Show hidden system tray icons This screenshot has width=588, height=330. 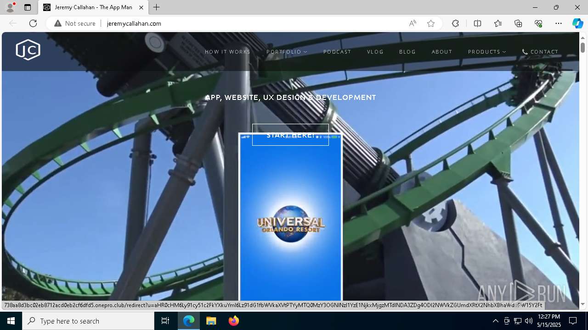tap(495, 321)
